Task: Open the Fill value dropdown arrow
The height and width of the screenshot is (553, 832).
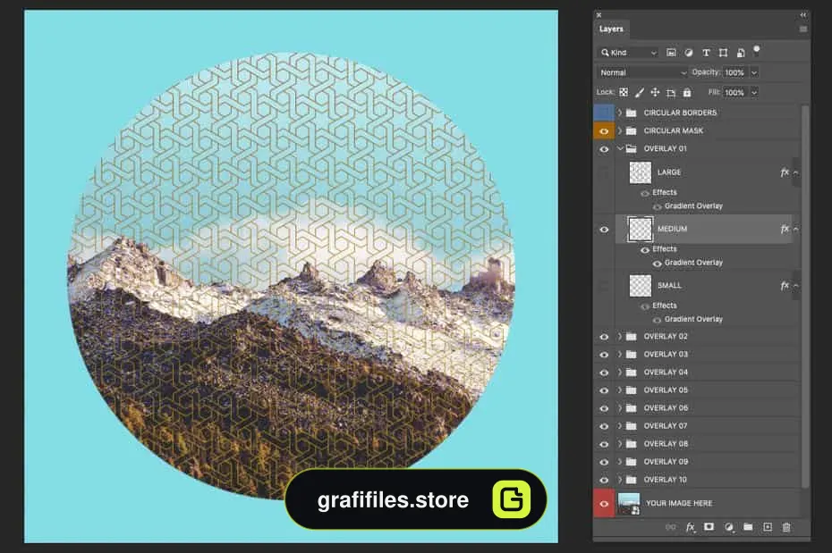Action: (754, 93)
